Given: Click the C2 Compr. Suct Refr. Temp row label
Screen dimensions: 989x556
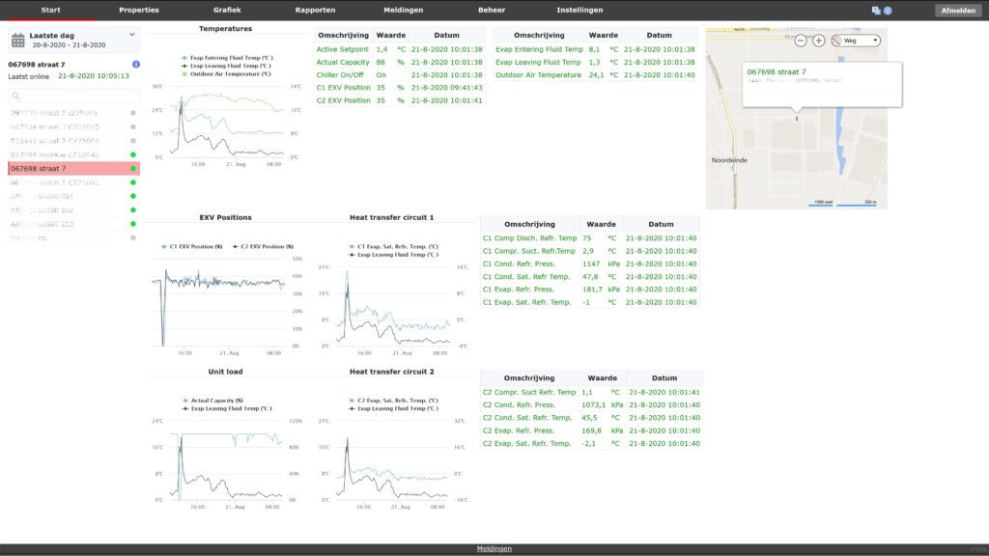Looking at the screenshot, I should (529, 392).
